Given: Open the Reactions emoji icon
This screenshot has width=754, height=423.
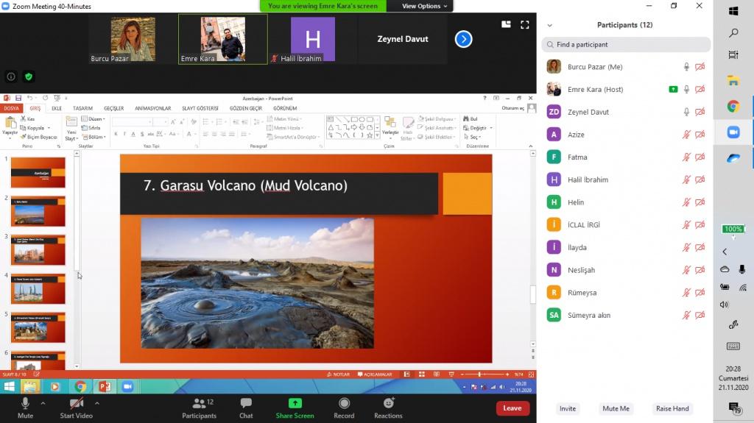Looking at the screenshot, I should (388, 404).
